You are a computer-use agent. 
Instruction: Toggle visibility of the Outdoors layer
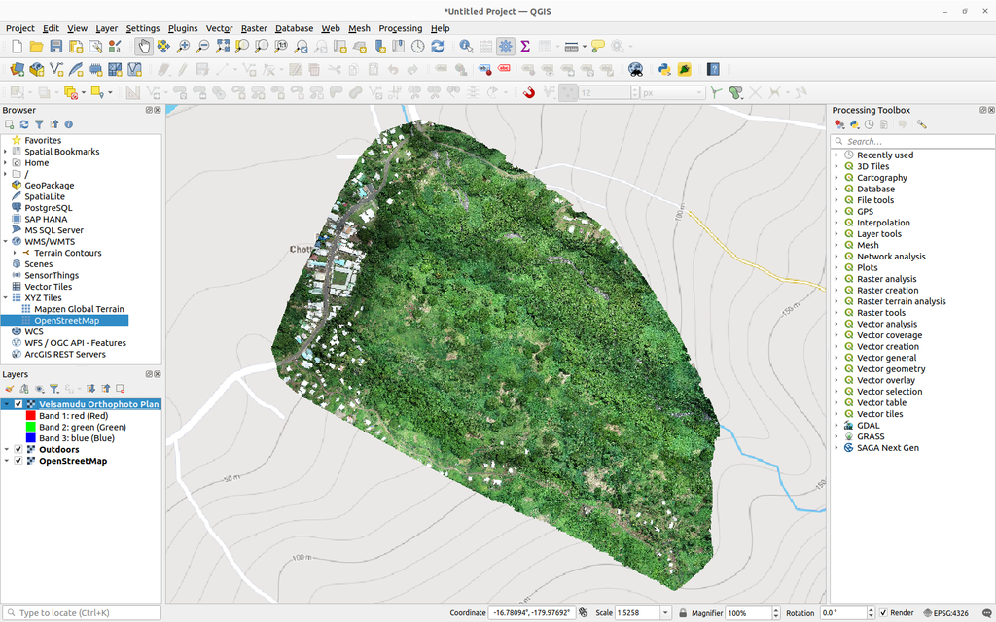(18, 449)
